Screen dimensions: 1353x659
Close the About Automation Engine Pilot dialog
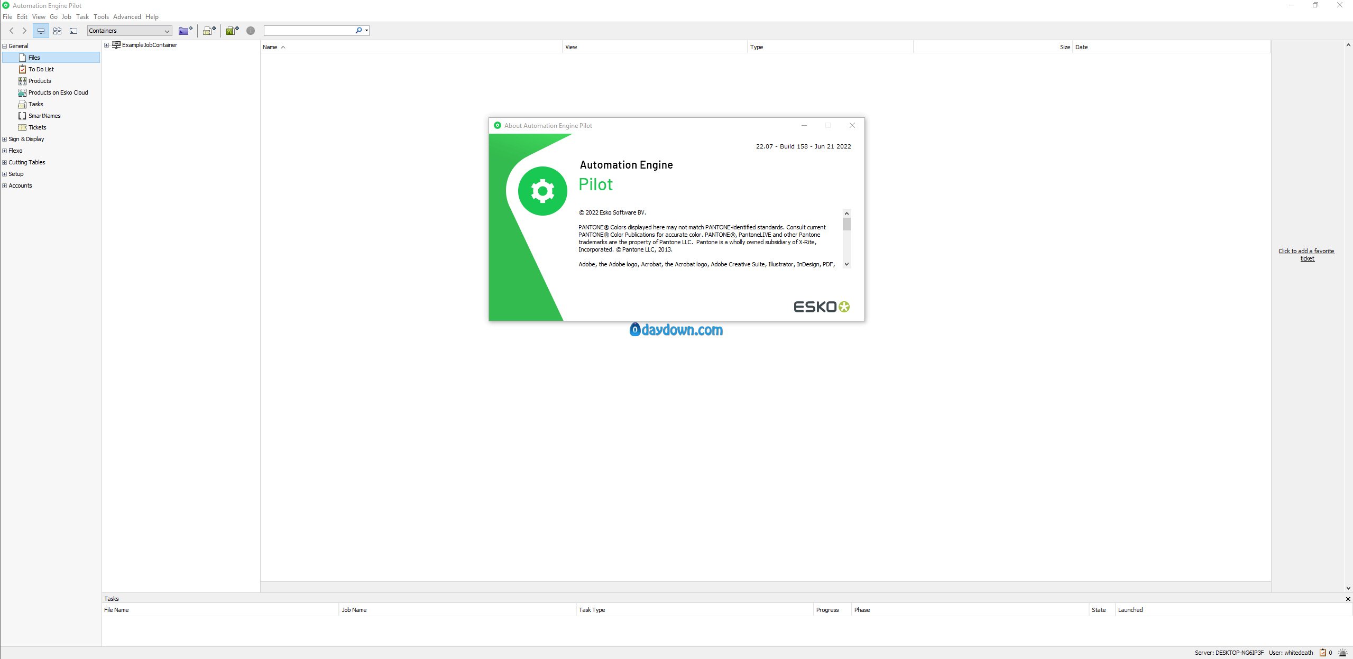(x=852, y=125)
